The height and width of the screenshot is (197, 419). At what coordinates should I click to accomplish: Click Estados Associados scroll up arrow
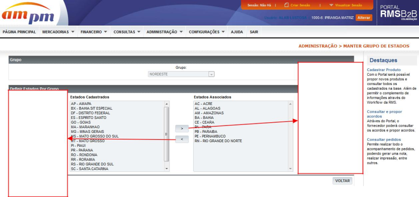[x=290, y=104]
